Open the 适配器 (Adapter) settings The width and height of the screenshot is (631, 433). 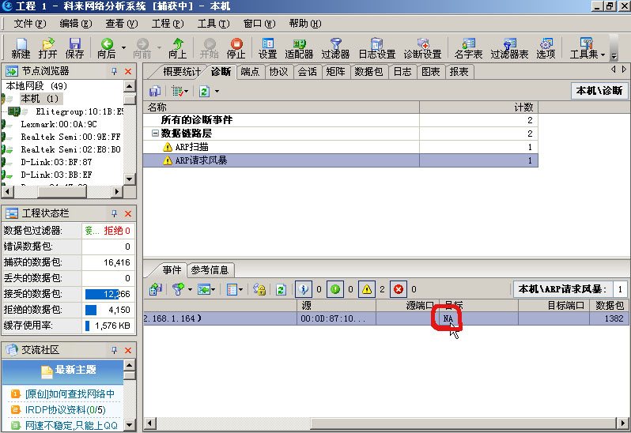point(299,48)
